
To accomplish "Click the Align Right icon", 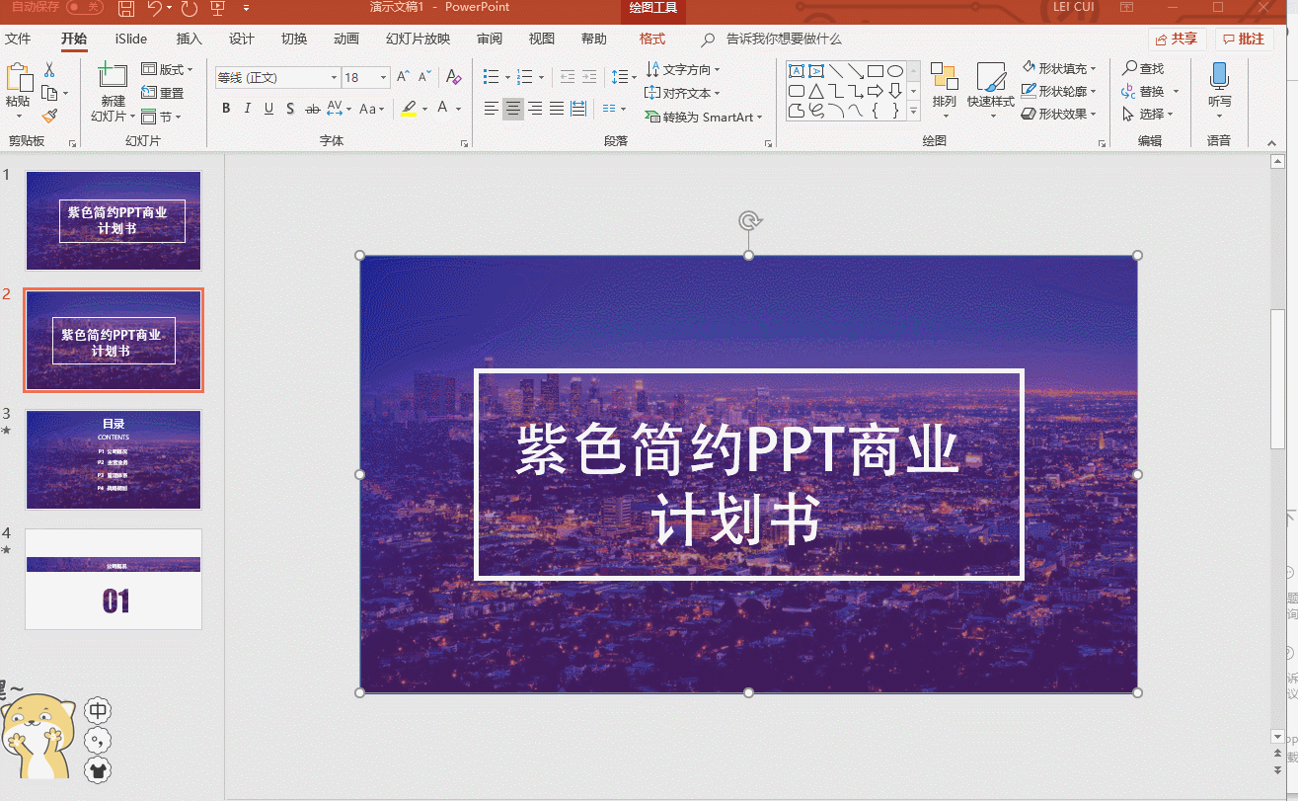I will pos(534,109).
